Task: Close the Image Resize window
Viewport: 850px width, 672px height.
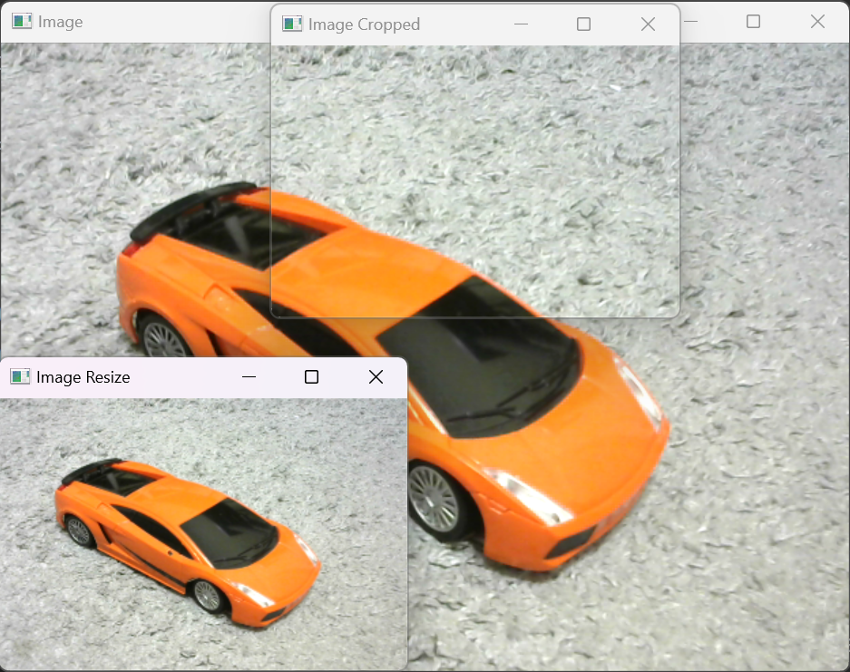Action: (x=376, y=377)
